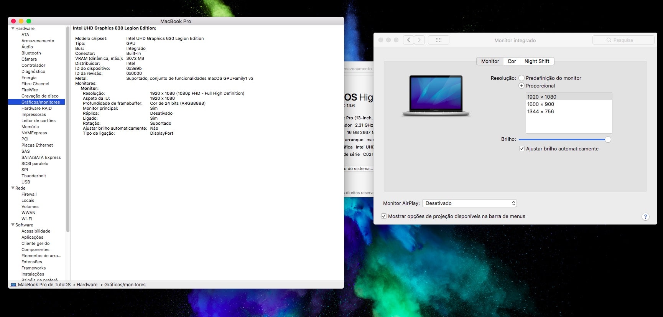Switch to the Cor tab
663x317 pixels.
[x=512, y=61]
